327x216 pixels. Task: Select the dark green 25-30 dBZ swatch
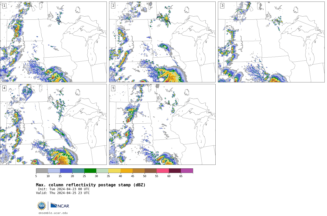coord(90,171)
